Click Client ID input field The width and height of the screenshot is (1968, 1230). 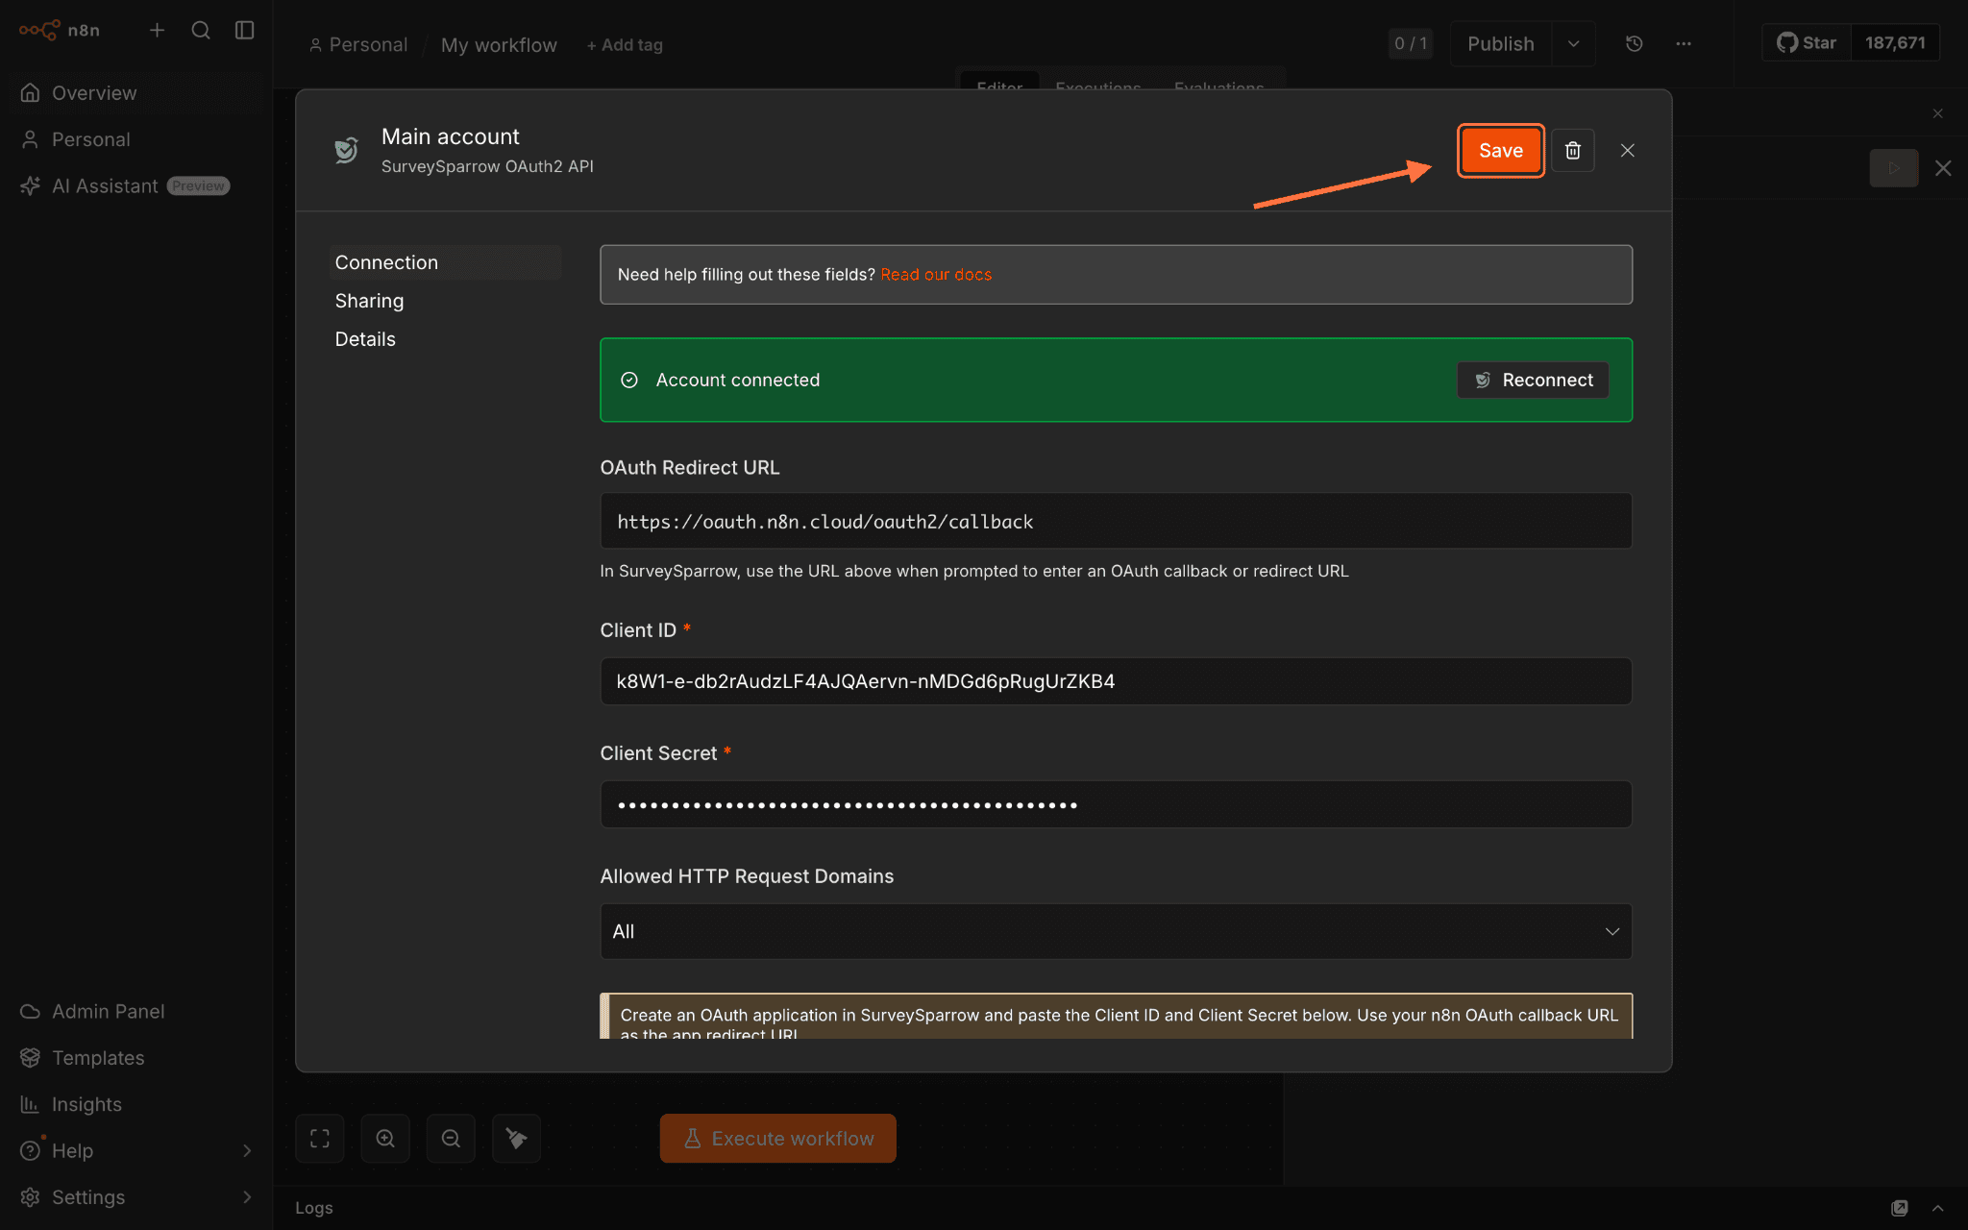[1116, 681]
